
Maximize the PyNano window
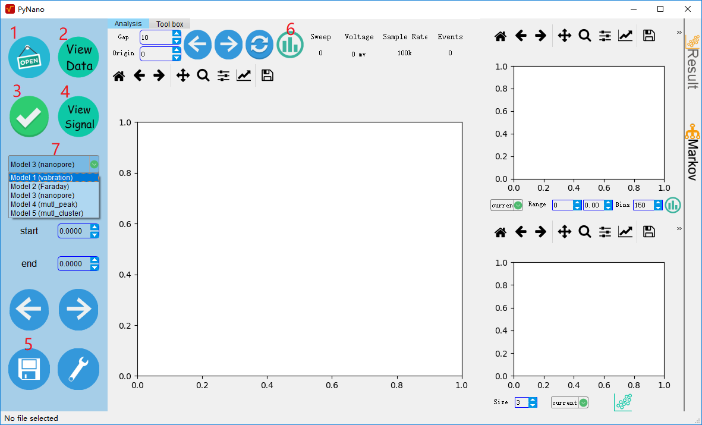(x=660, y=9)
